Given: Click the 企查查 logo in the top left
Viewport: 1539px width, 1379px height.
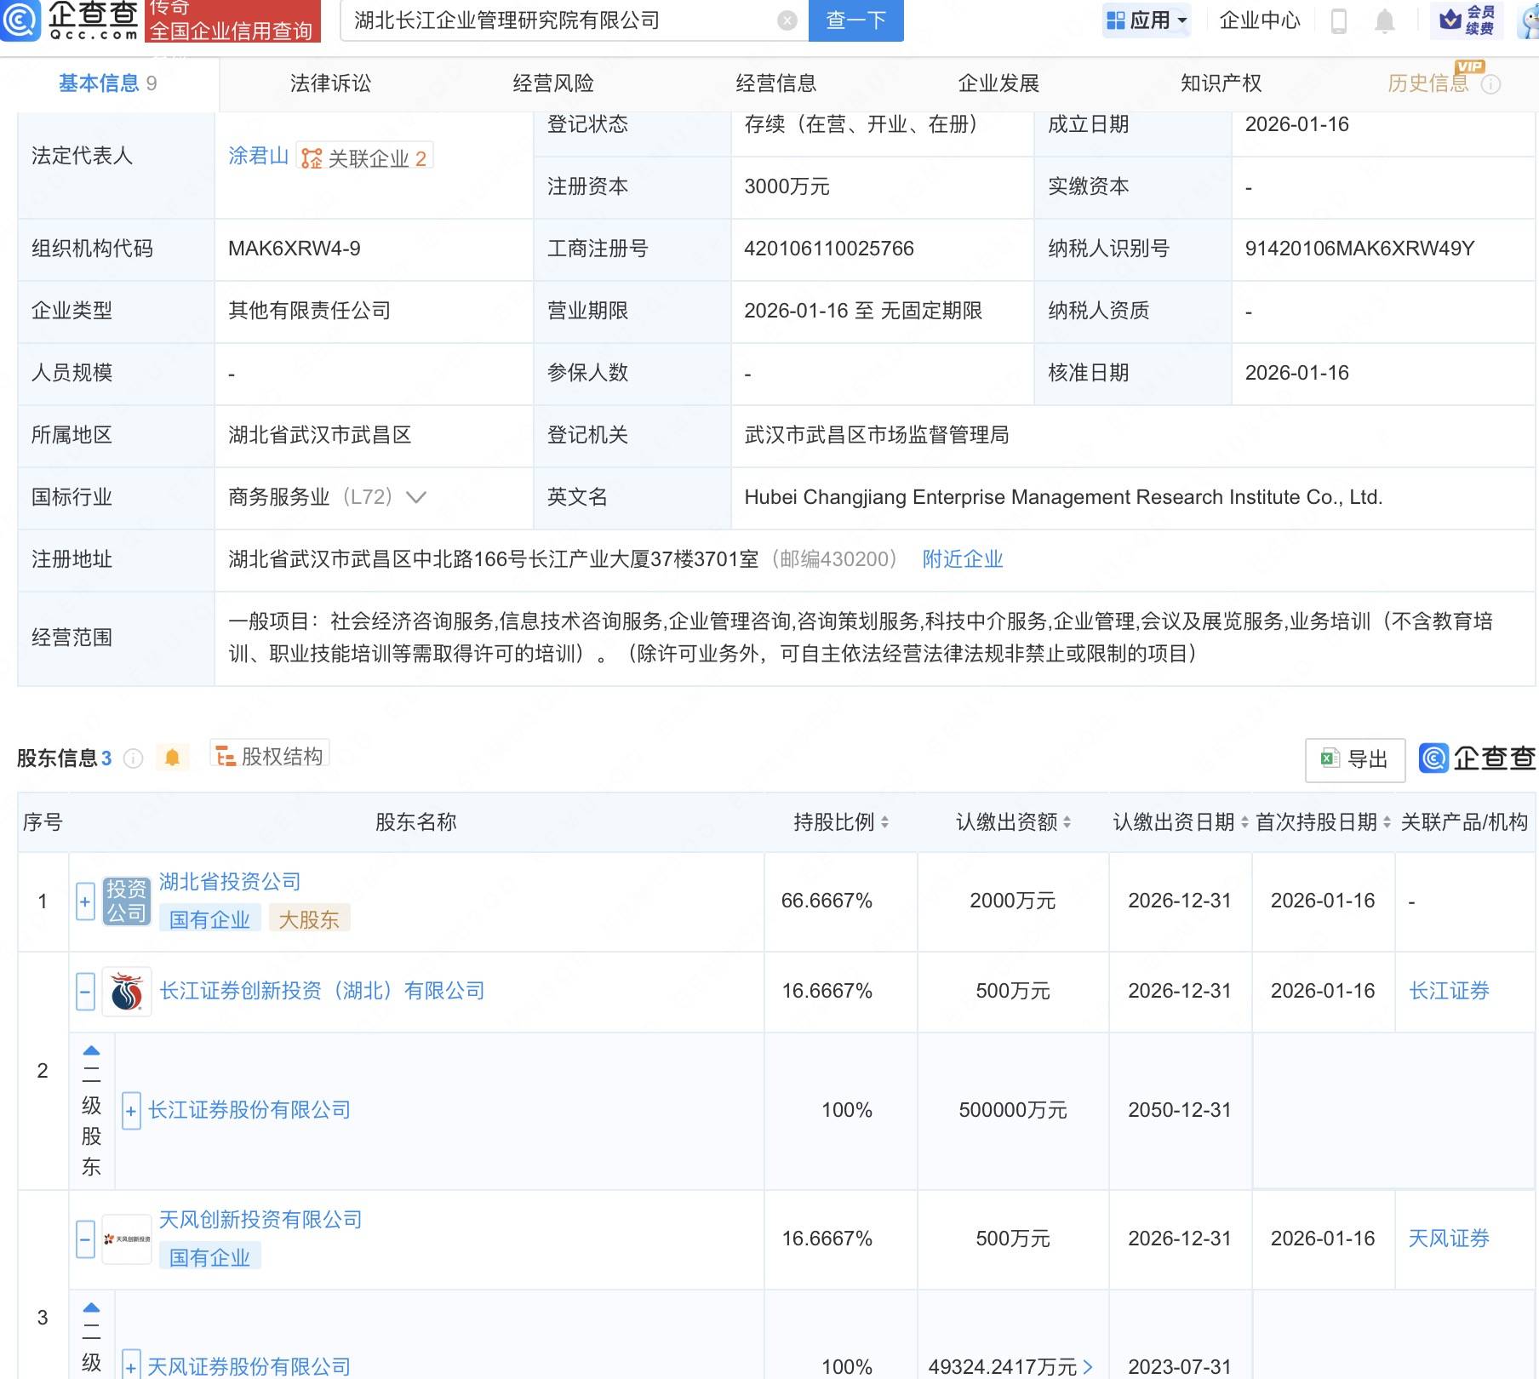Looking at the screenshot, I should [x=72, y=21].
